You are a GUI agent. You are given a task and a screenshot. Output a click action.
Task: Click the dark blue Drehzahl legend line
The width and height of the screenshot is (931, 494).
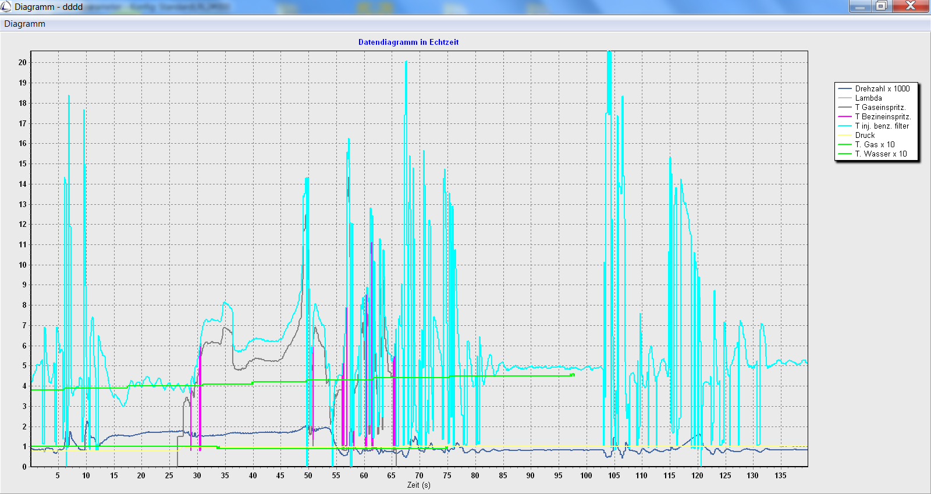(x=845, y=88)
